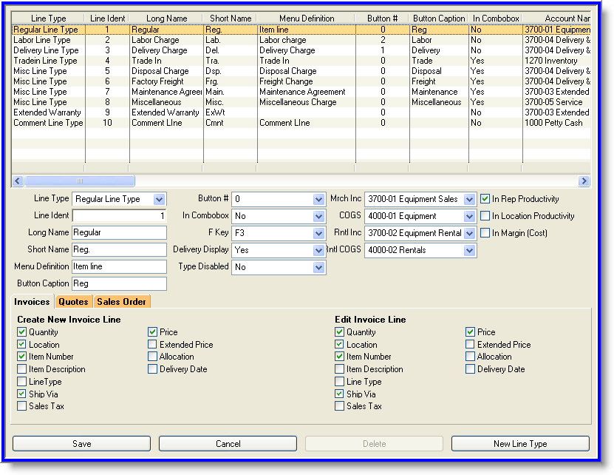Tick the In Margin (Cost) checkbox
This screenshot has width=614, height=475.
[x=485, y=233]
